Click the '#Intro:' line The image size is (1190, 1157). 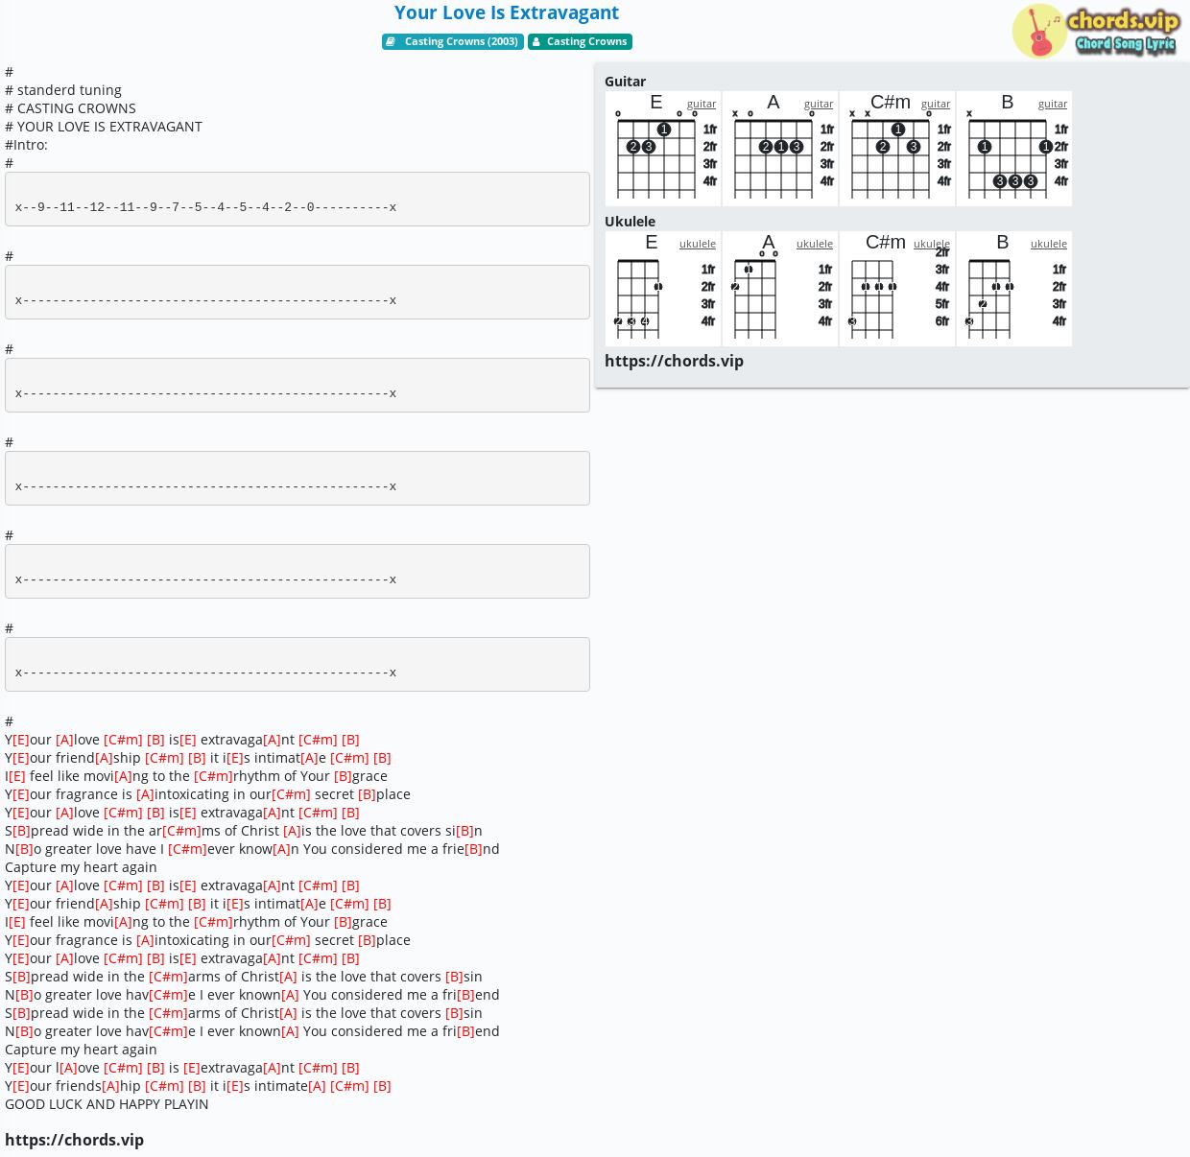tap(26, 145)
